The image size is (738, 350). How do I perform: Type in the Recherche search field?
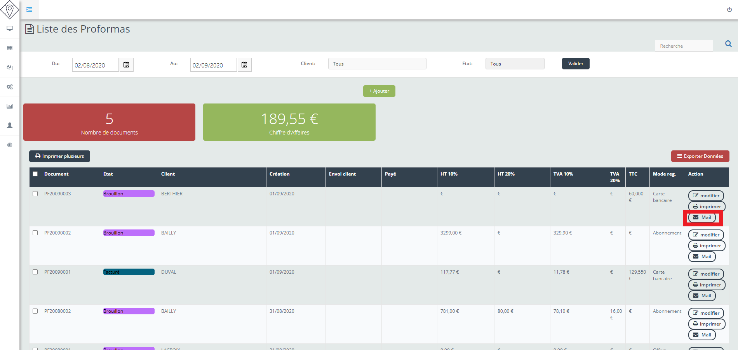(684, 46)
